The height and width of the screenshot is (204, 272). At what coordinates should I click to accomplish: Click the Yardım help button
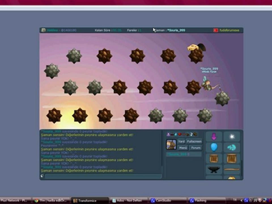(x=181, y=141)
